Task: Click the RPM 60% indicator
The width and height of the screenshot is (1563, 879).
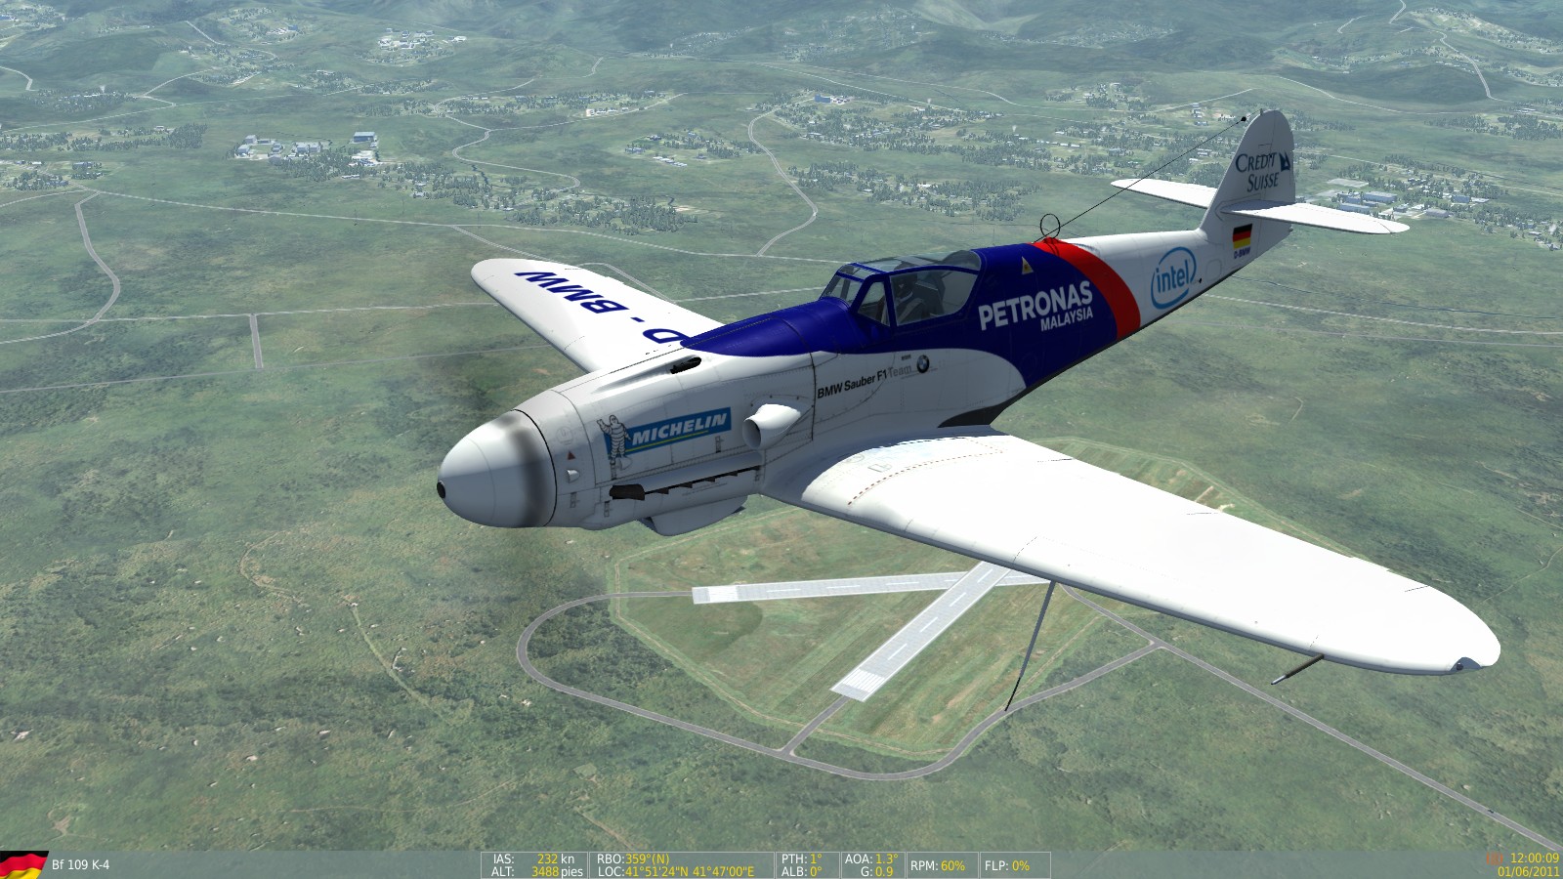Action: (x=938, y=865)
